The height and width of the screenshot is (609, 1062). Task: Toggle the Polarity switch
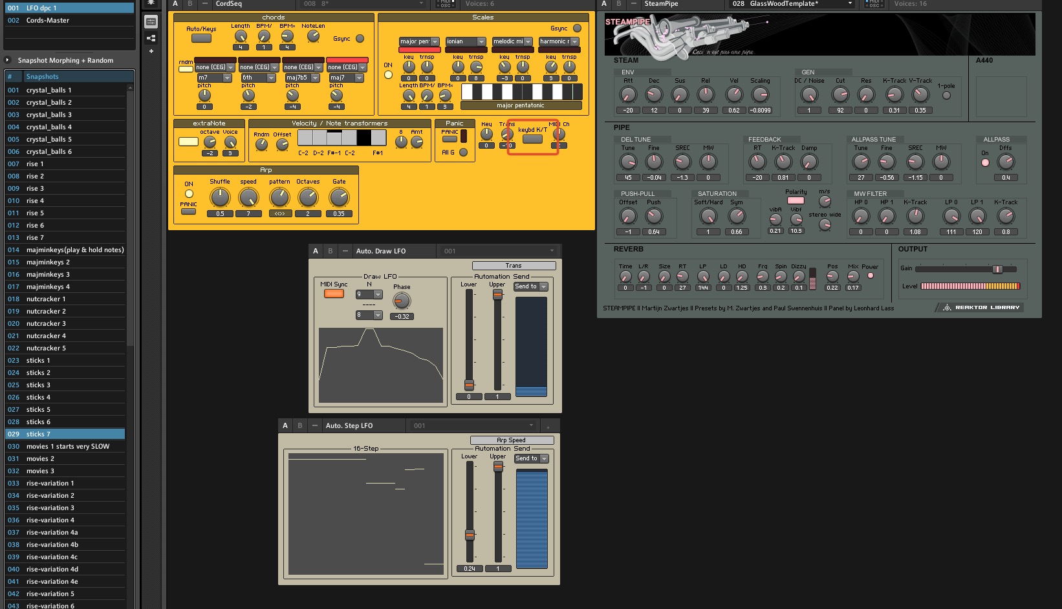(x=796, y=200)
